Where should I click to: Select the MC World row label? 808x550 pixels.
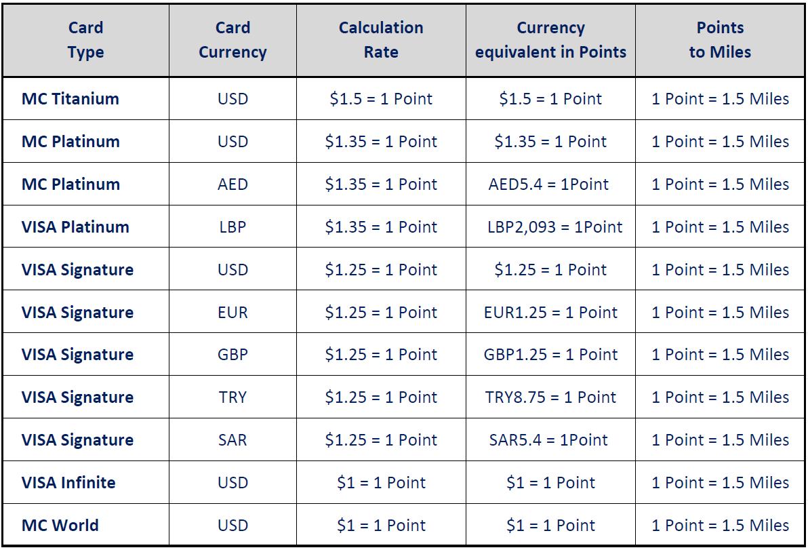pos(60,526)
